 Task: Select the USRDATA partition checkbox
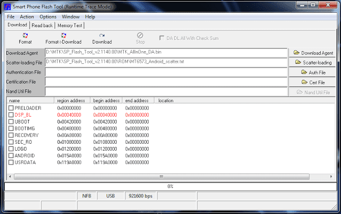click(11, 162)
